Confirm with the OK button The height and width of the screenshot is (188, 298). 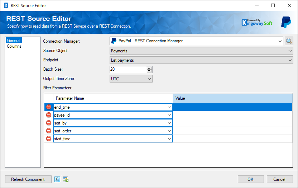(251, 179)
